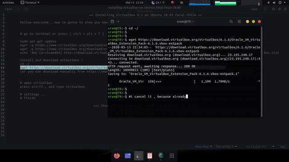Click the red recording indicator in top bar
289x162 pixels.
172,3
